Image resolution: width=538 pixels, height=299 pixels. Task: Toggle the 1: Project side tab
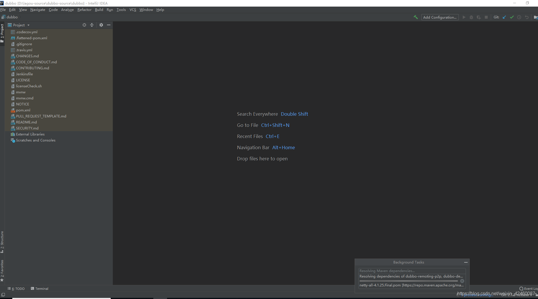pyautogui.click(x=2, y=33)
